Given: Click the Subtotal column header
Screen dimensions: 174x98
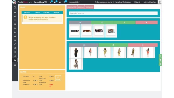Looking at the screenshot, I should tap(56, 13).
